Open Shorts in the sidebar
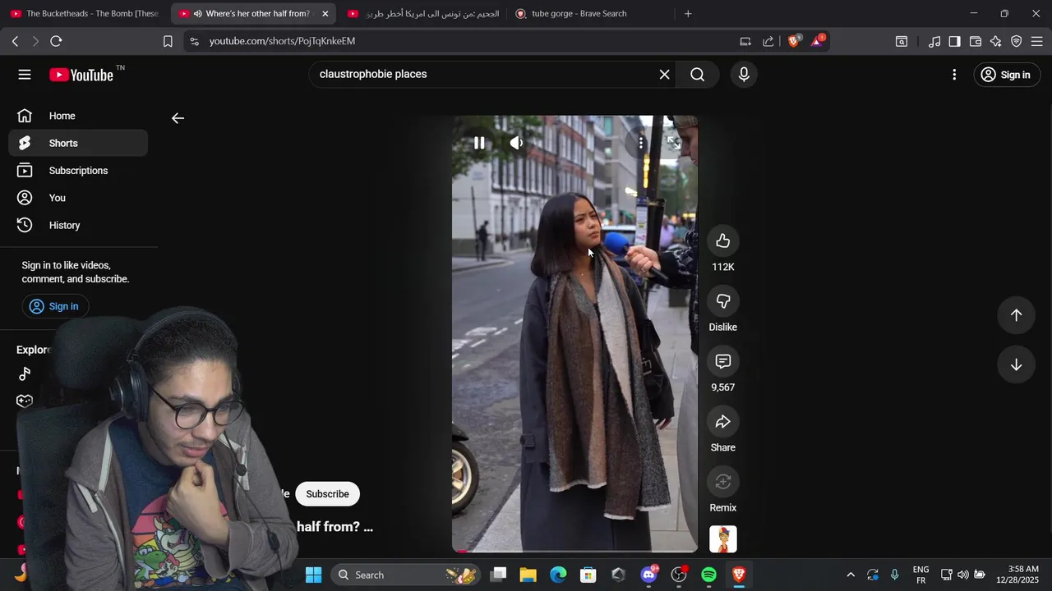1052x591 pixels. click(x=78, y=143)
